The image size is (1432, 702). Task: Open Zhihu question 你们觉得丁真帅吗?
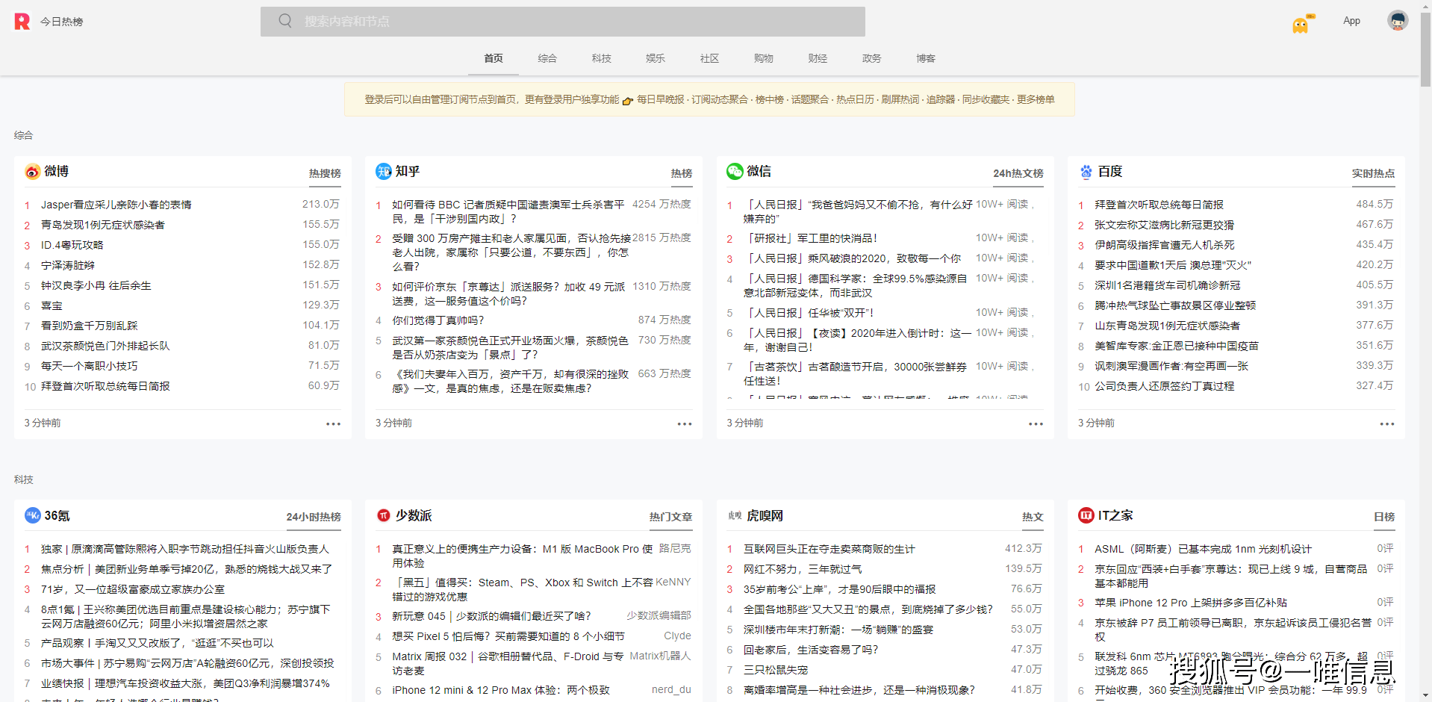[438, 320]
